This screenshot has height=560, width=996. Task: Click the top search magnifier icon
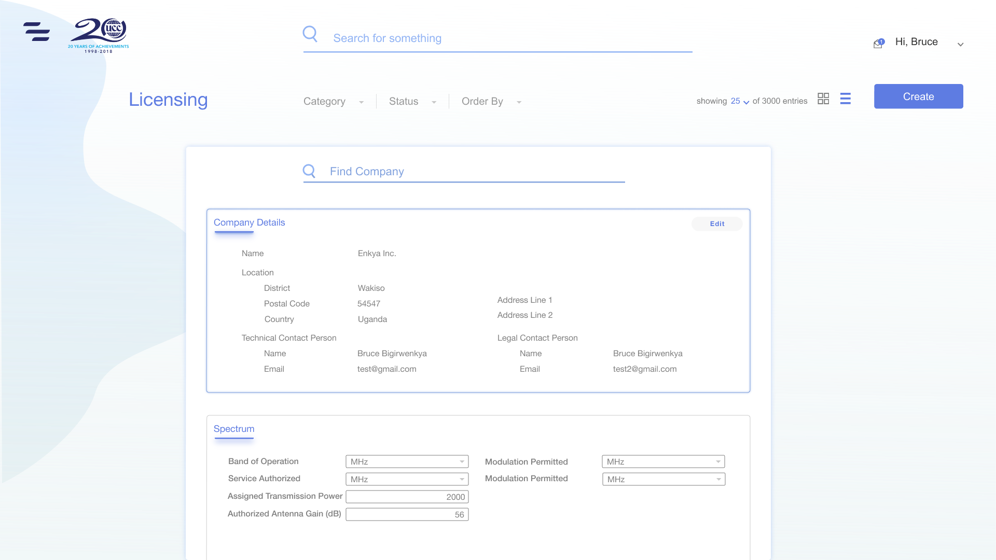point(310,34)
